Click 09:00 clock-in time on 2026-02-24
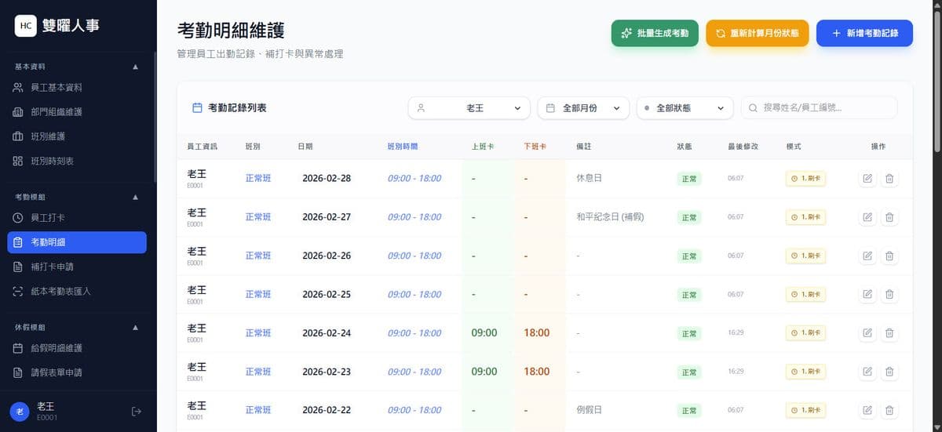Viewport: 942px width, 432px height. [x=484, y=332]
